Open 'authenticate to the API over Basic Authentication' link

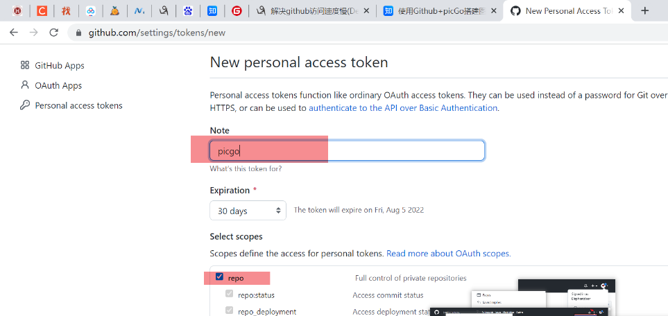tap(402, 108)
